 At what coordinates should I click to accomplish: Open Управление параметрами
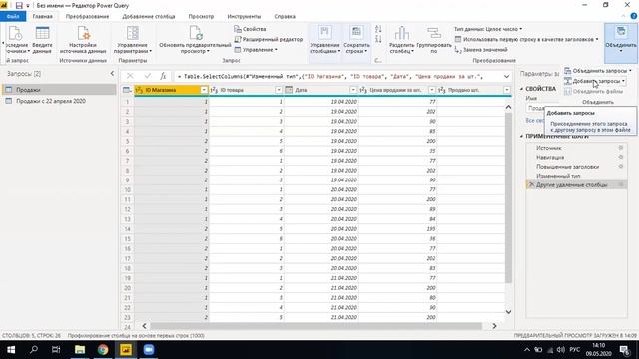click(133, 40)
